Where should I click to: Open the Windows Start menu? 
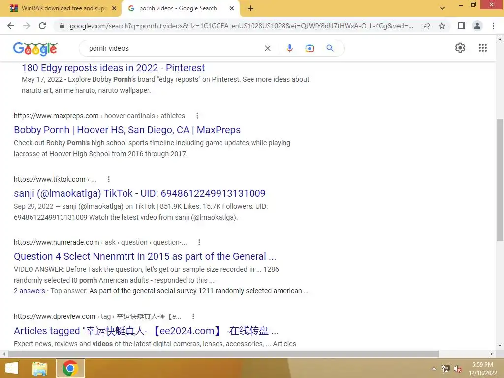[12, 368]
